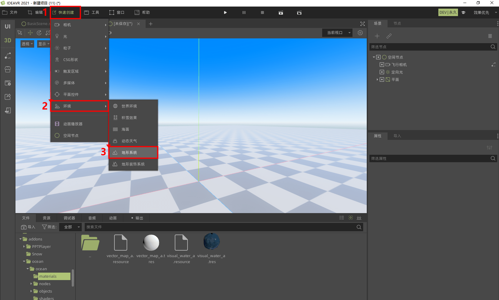
Task: Select 海面 from environment submenu
Action: click(x=133, y=129)
